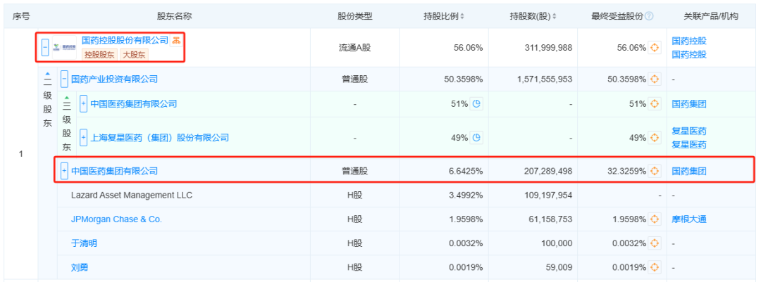Open pie chart icon beside 49% holding ratio
The width and height of the screenshot is (761, 282).
476,138
